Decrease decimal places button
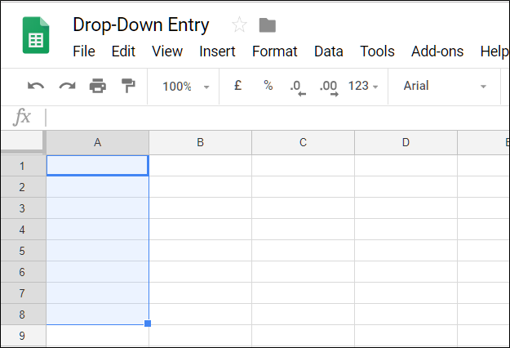Screen dimensions: 510x348 (x=296, y=87)
